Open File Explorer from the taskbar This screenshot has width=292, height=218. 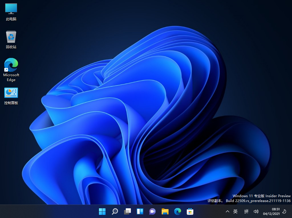pos(165,211)
